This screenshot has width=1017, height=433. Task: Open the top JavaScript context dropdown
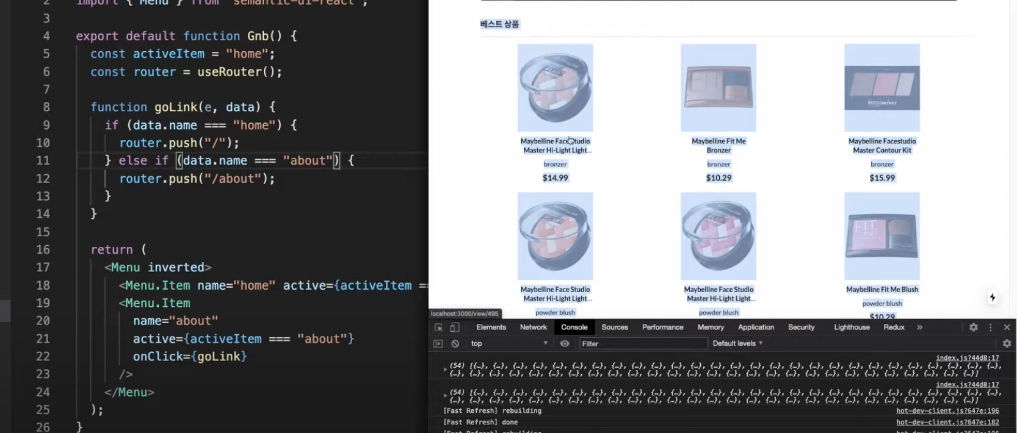509,344
